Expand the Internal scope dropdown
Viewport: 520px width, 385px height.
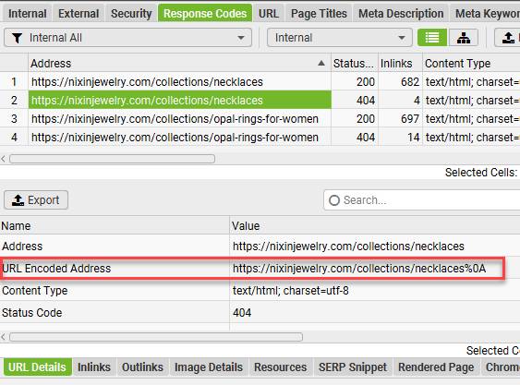pos(340,38)
